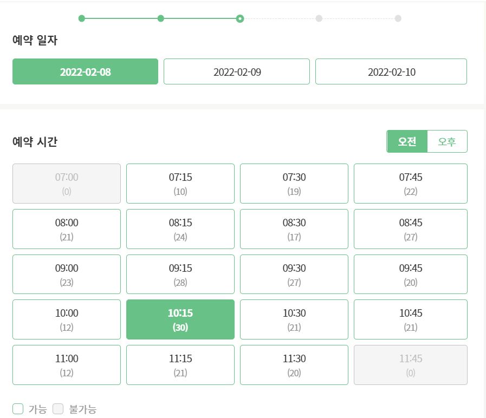486x418 pixels.
Task: Click the 가능 legend box
Action: 18,409
